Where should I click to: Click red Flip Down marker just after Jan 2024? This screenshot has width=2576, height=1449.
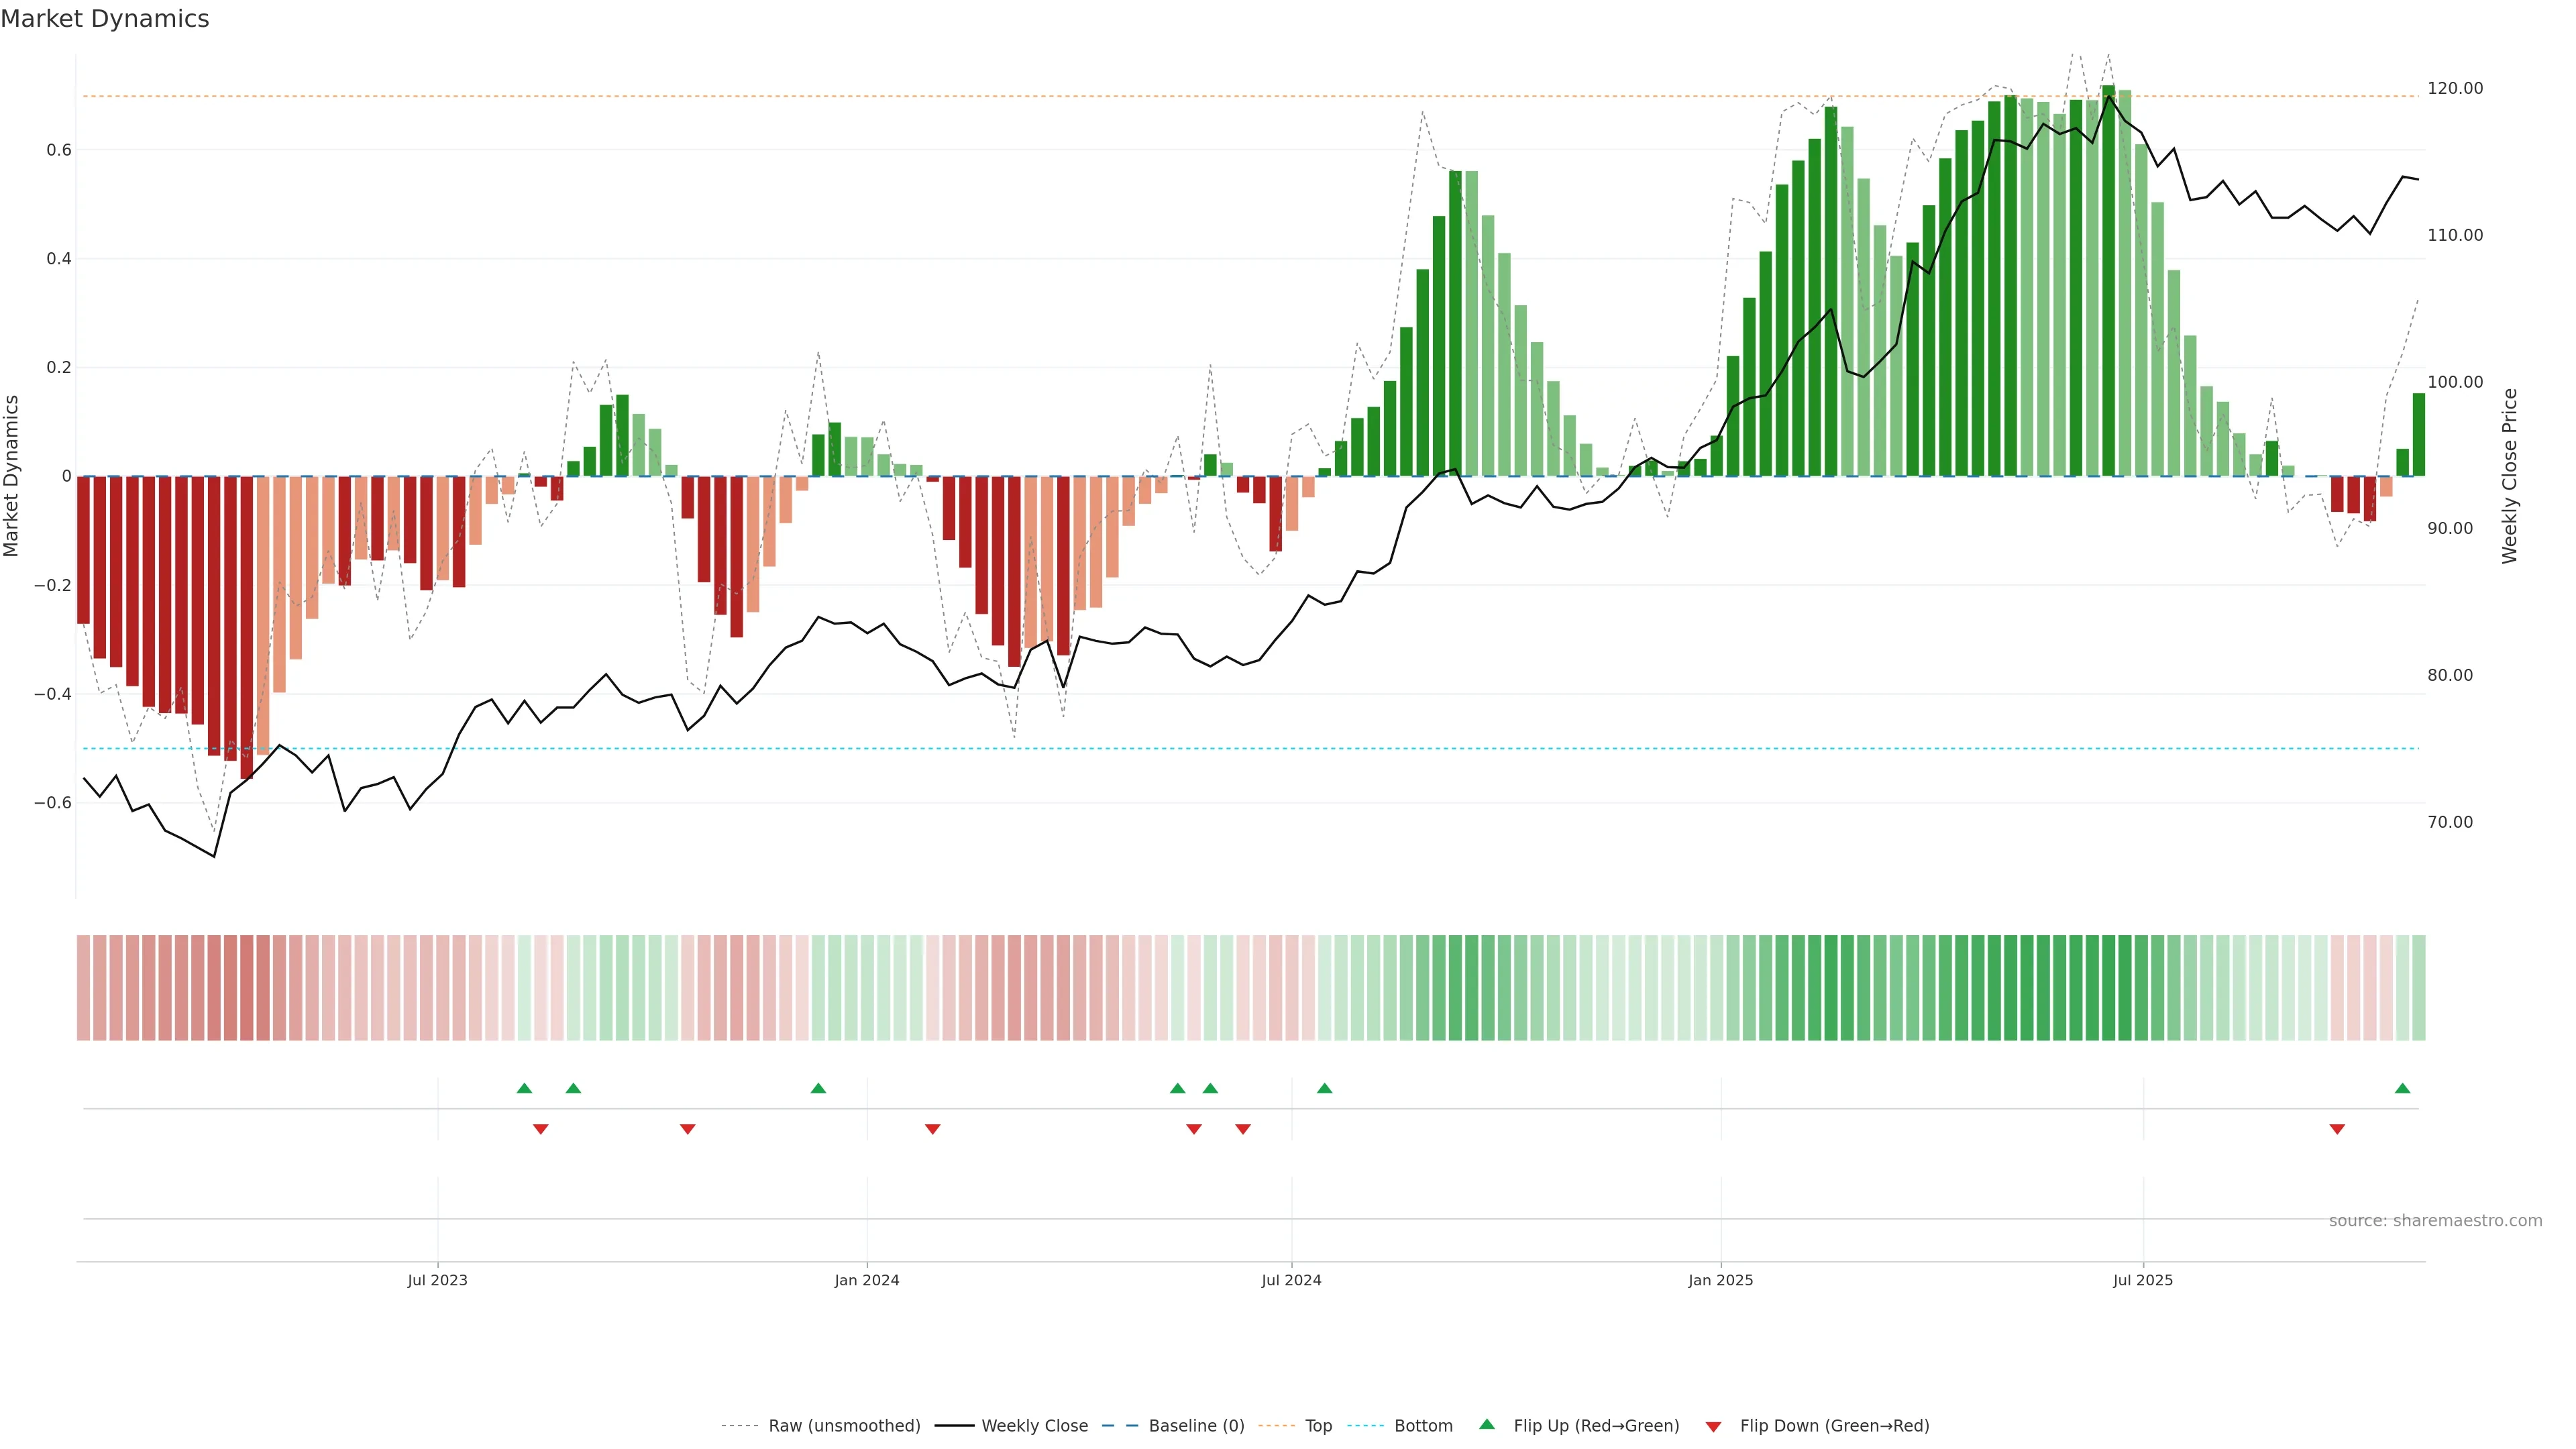click(x=932, y=1129)
